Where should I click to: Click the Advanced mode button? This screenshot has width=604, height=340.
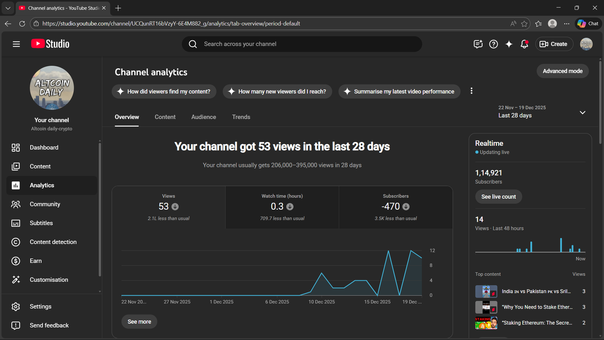point(562,71)
